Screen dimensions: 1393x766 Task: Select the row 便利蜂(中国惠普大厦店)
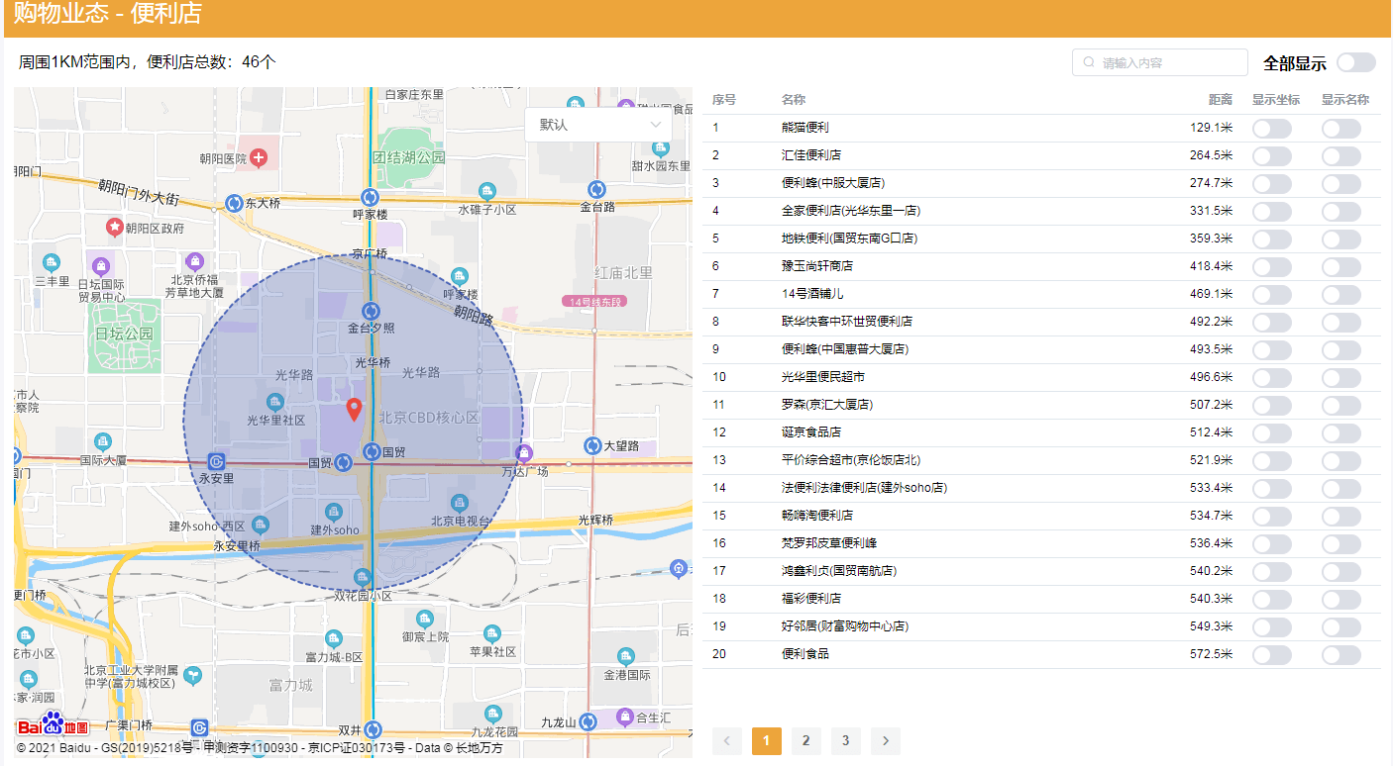click(x=1042, y=350)
